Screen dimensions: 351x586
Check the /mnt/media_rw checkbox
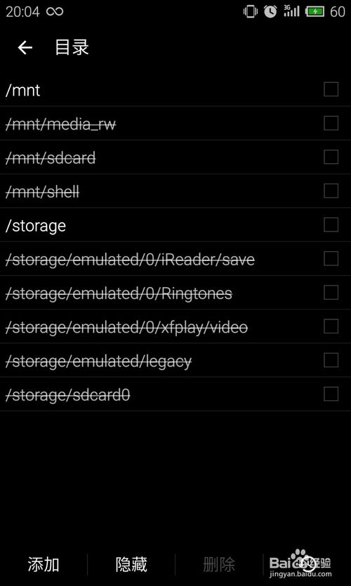click(x=331, y=123)
